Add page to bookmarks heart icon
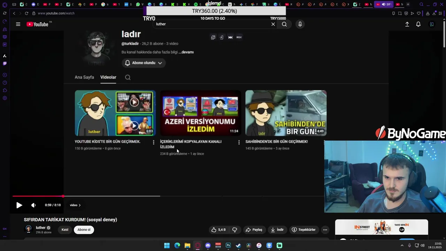Image resolution: width=446 pixels, height=251 pixels. pyautogui.click(x=419, y=13)
